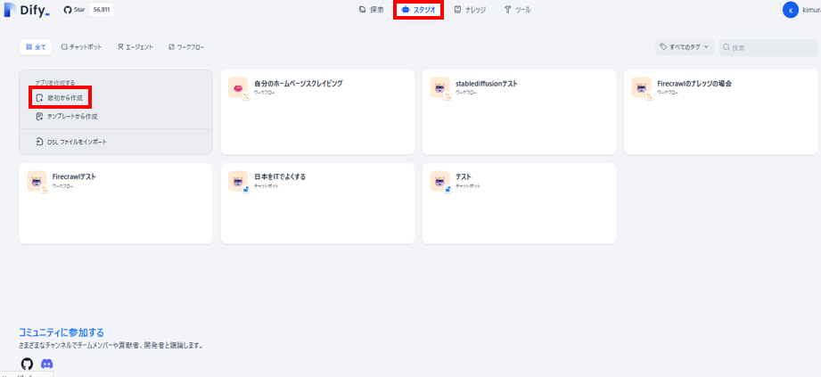Open the ツール tab
Screen dimensions: 821x377
click(x=517, y=10)
